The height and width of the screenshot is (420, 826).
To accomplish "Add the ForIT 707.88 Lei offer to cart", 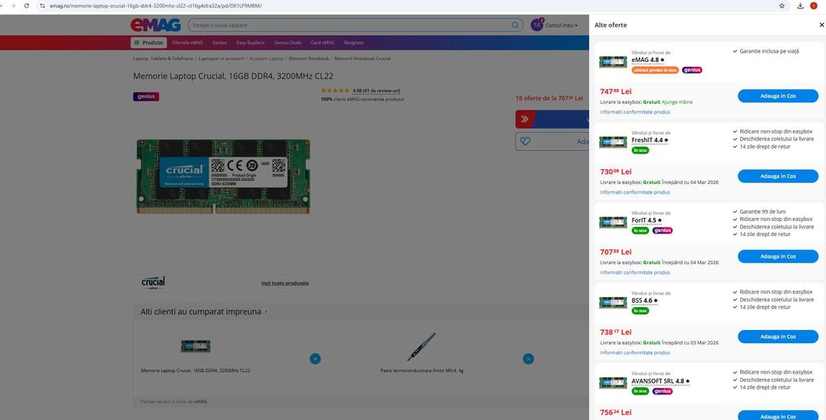I will (777, 257).
